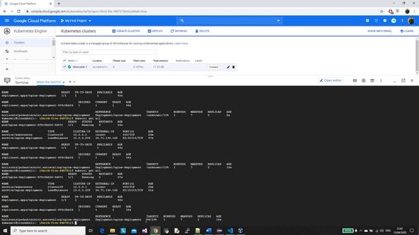The height and width of the screenshot is (235, 419).
Task: Select the Google Cloud Platform browser tab
Action: coord(27,4)
